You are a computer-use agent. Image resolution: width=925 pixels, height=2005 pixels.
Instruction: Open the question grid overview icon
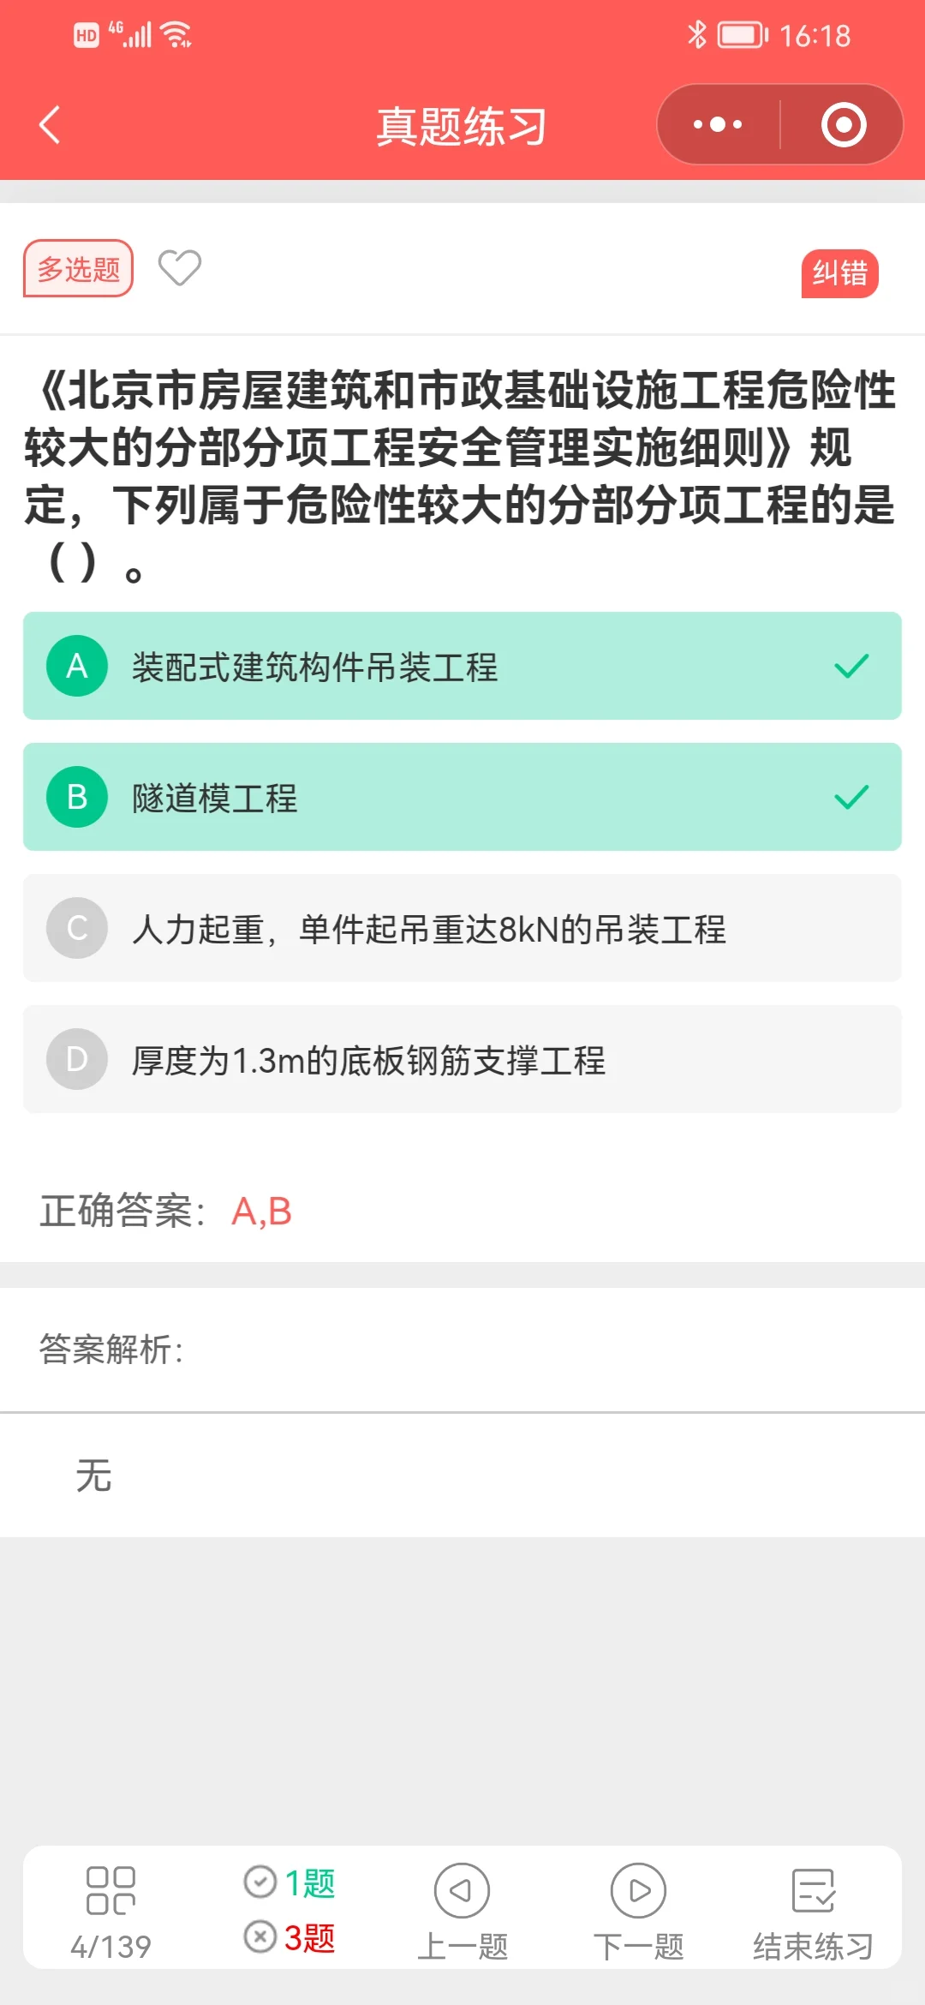(x=110, y=1890)
